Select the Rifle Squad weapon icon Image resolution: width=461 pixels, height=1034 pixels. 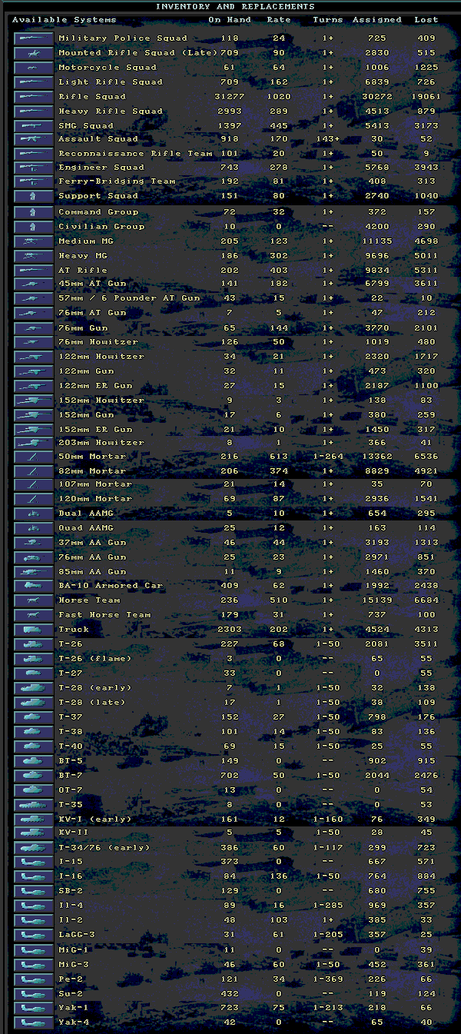tap(33, 96)
